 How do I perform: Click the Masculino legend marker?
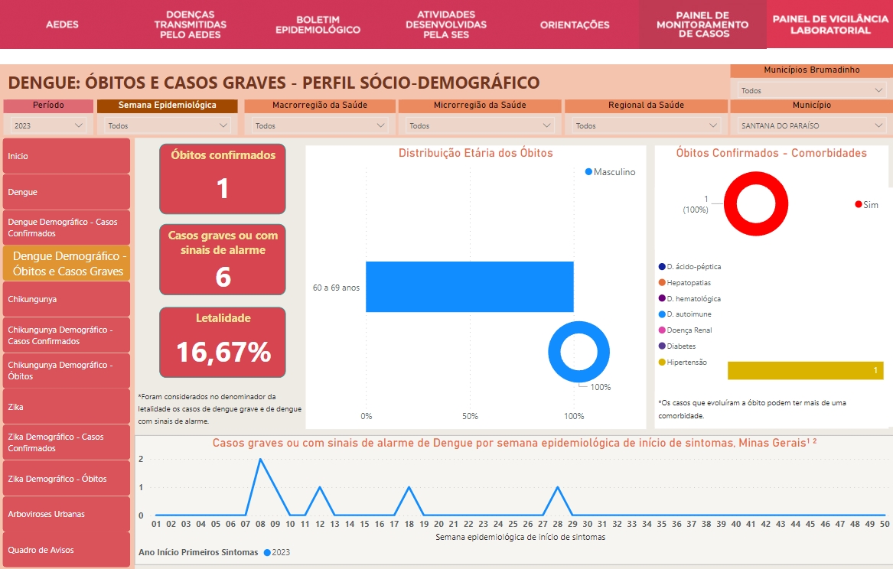[588, 172]
